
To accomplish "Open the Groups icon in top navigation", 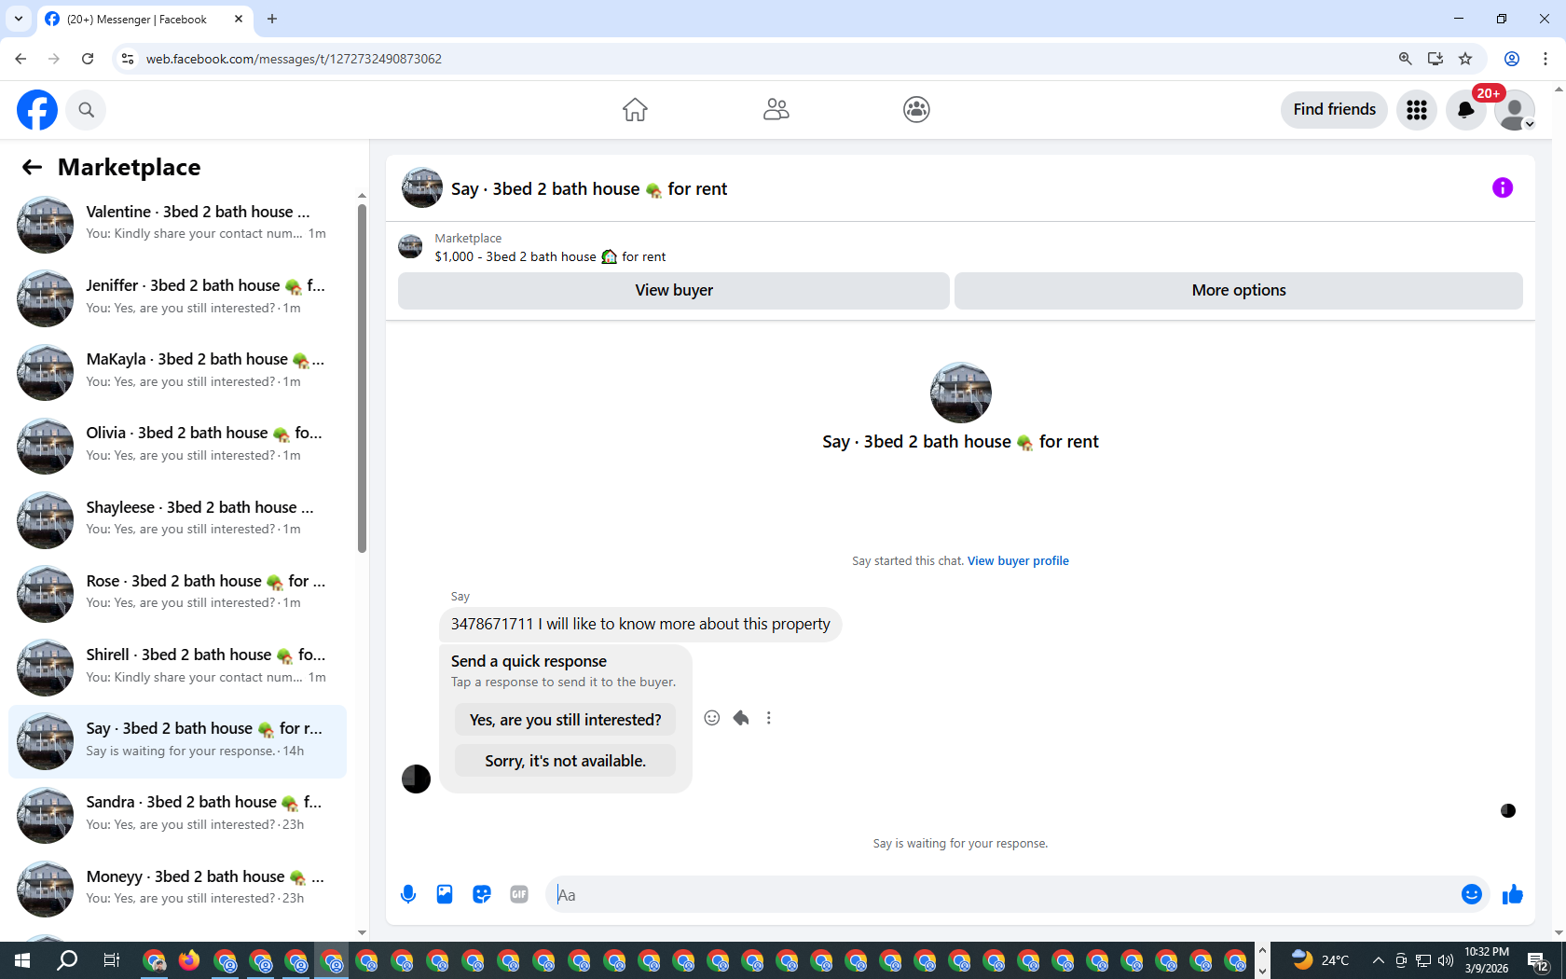I will coord(916,110).
